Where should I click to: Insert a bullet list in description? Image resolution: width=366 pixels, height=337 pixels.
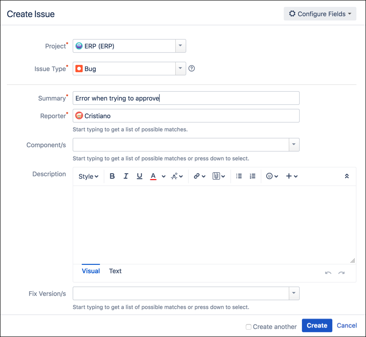pyautogui.click(x=239, y=176)
